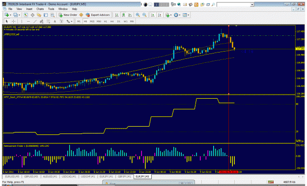Image resolution: width=307 pixels, height=186 pixels.
Task: Toggle the Expert Advisors button
Action: (98, 15)
